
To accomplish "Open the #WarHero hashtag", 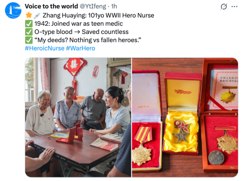I will (x=80, y=48).
